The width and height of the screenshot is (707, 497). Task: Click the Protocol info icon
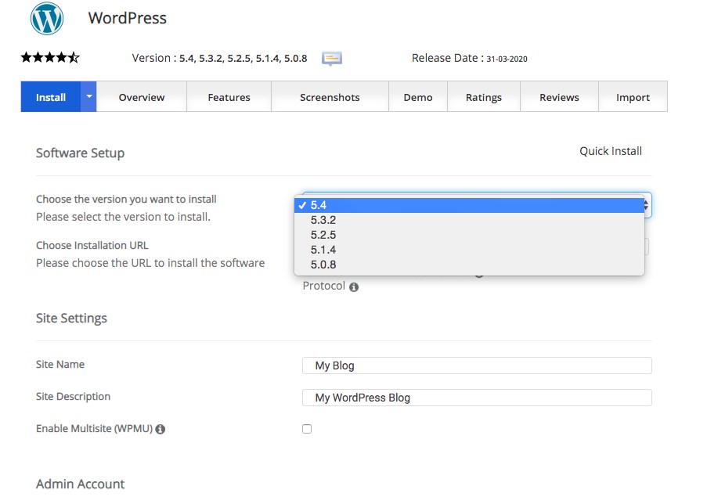pyautogui.click(x=354, y=287)
